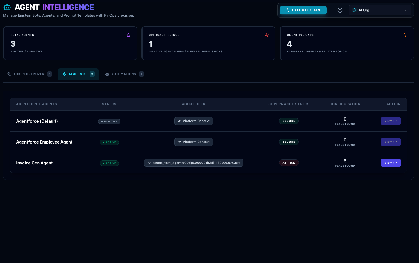The image size is (419, 263).
Task: Select the AI Agents tab
Action: pos(78,74)
